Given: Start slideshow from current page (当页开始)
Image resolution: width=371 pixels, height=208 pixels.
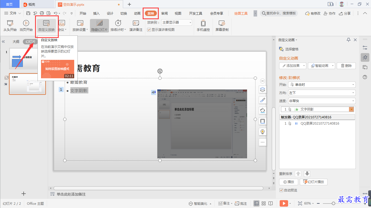Looking at the screenshot, I should pos(26,26).
